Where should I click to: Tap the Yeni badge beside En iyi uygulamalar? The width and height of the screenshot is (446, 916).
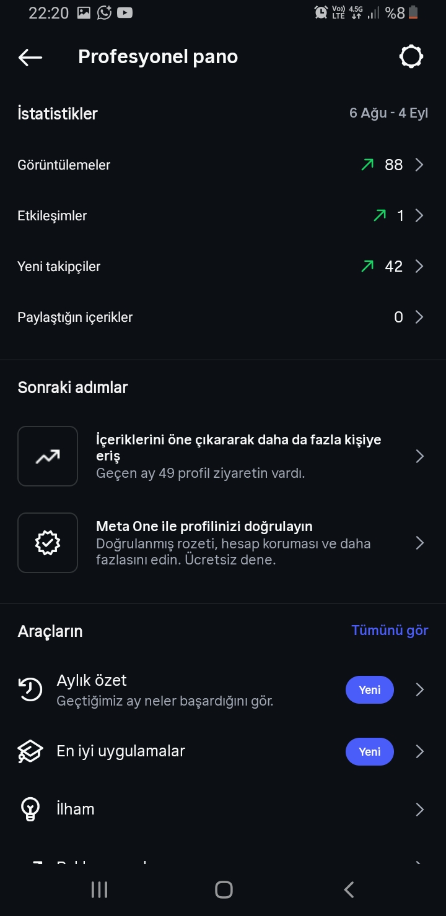[370, 751]
